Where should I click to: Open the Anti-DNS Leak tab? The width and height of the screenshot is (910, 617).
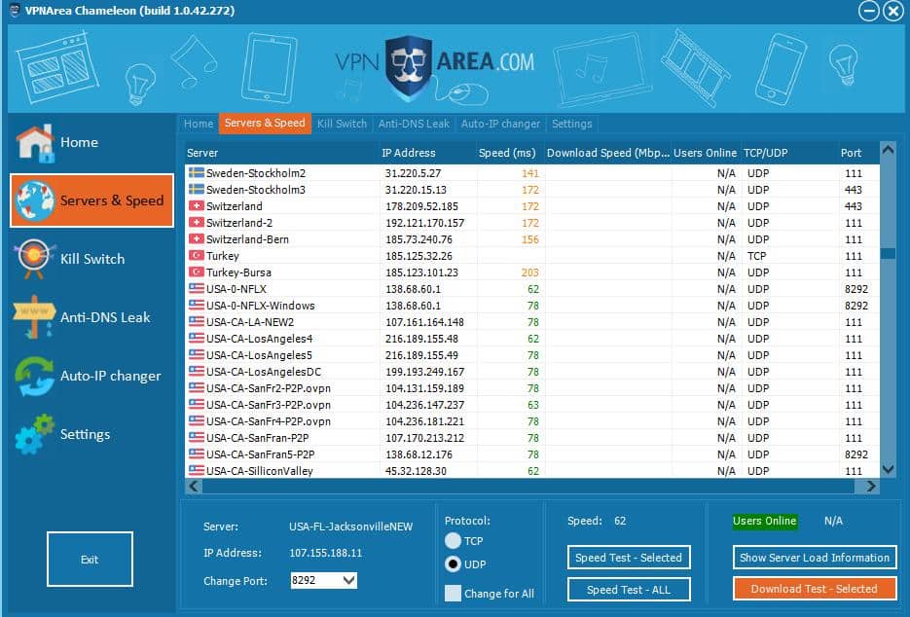tap(414, 124)
